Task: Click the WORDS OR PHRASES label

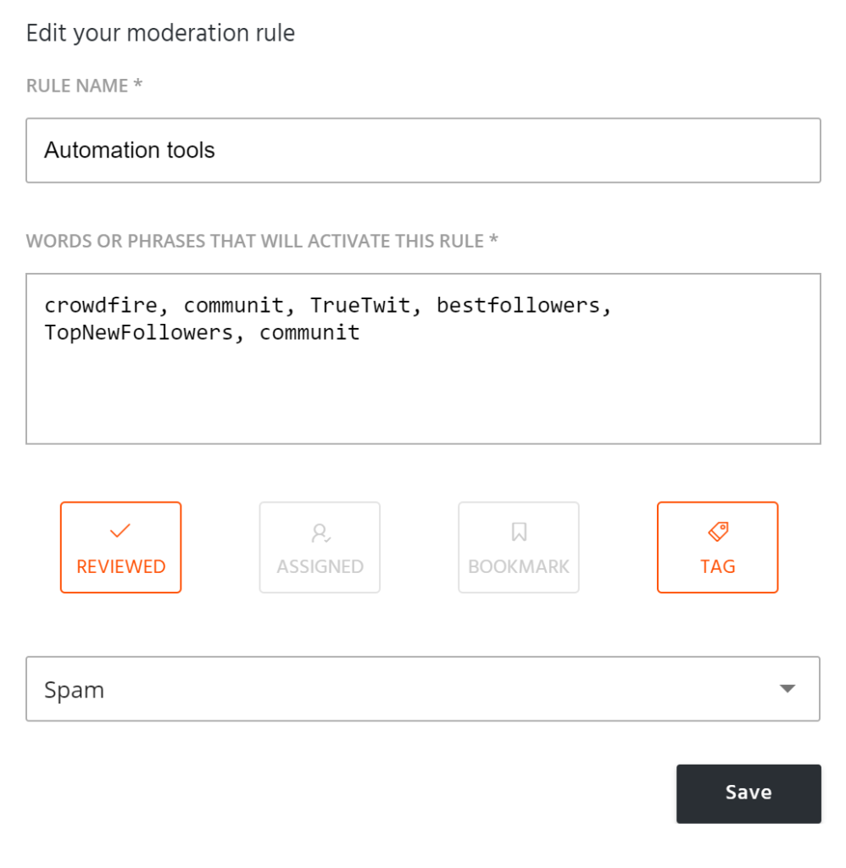Action: point(262,241)
